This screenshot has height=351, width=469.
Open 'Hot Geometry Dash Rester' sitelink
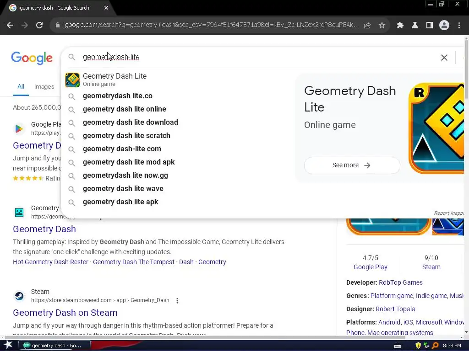(x=50, y=262)
